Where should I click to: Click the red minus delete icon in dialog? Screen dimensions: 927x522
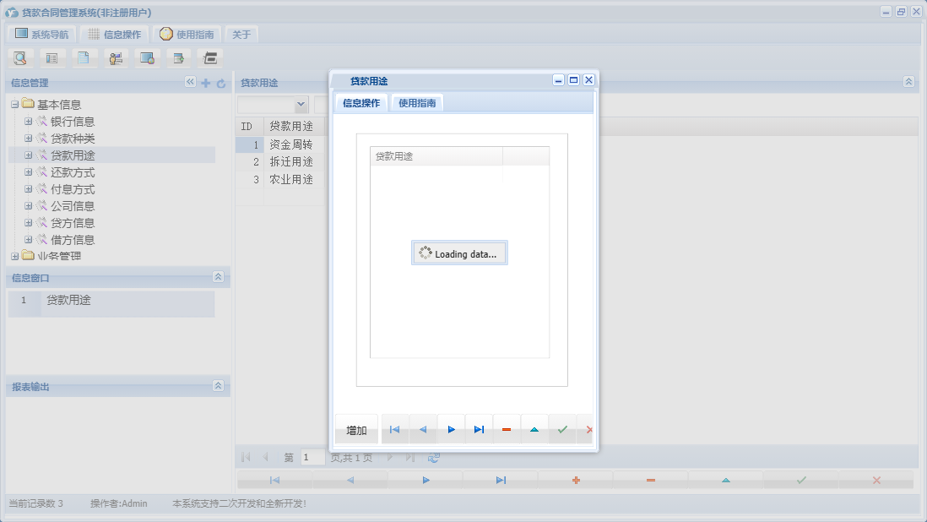(x=507, y=430)
